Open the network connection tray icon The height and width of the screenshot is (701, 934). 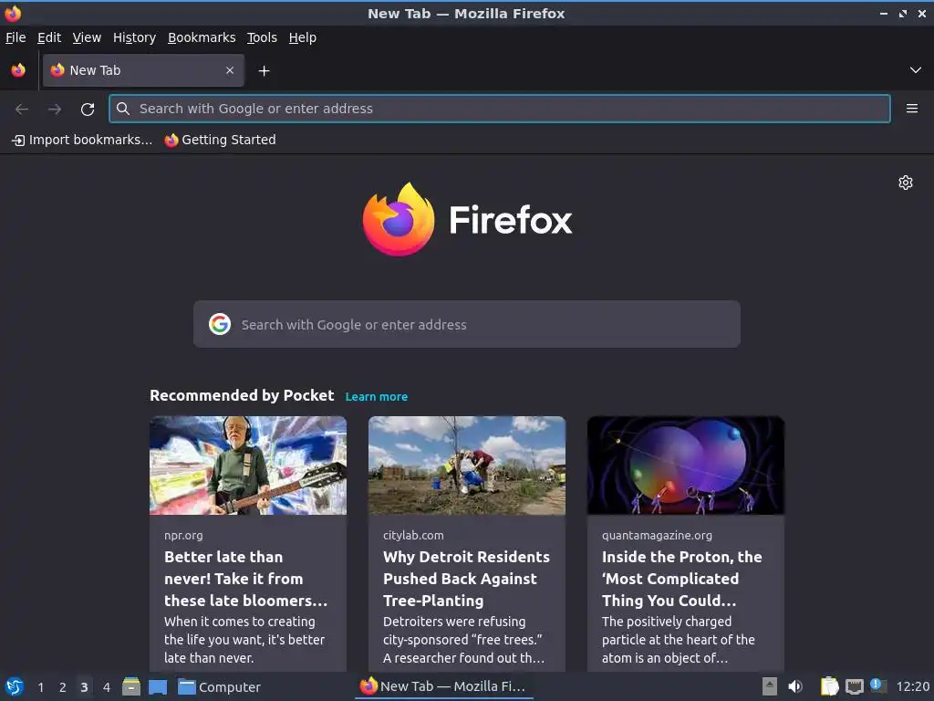[854, 687]
